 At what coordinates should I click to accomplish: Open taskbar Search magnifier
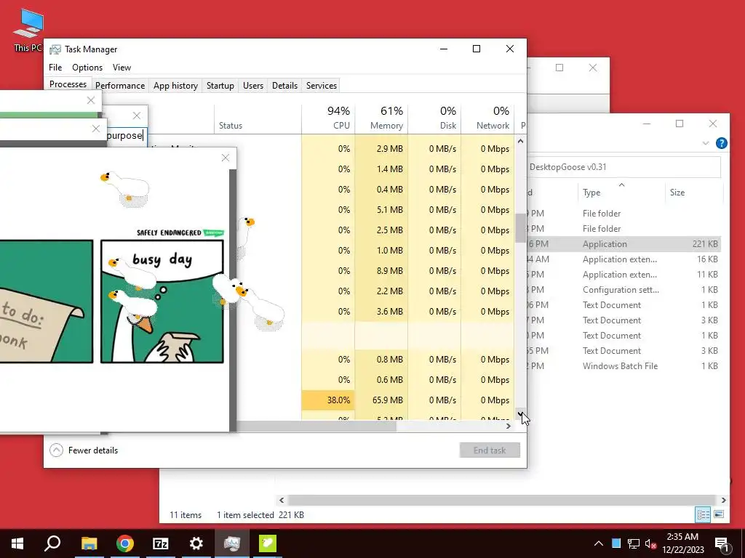[52, 543]
